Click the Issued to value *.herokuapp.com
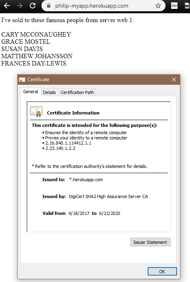 [x=86, y=180]
